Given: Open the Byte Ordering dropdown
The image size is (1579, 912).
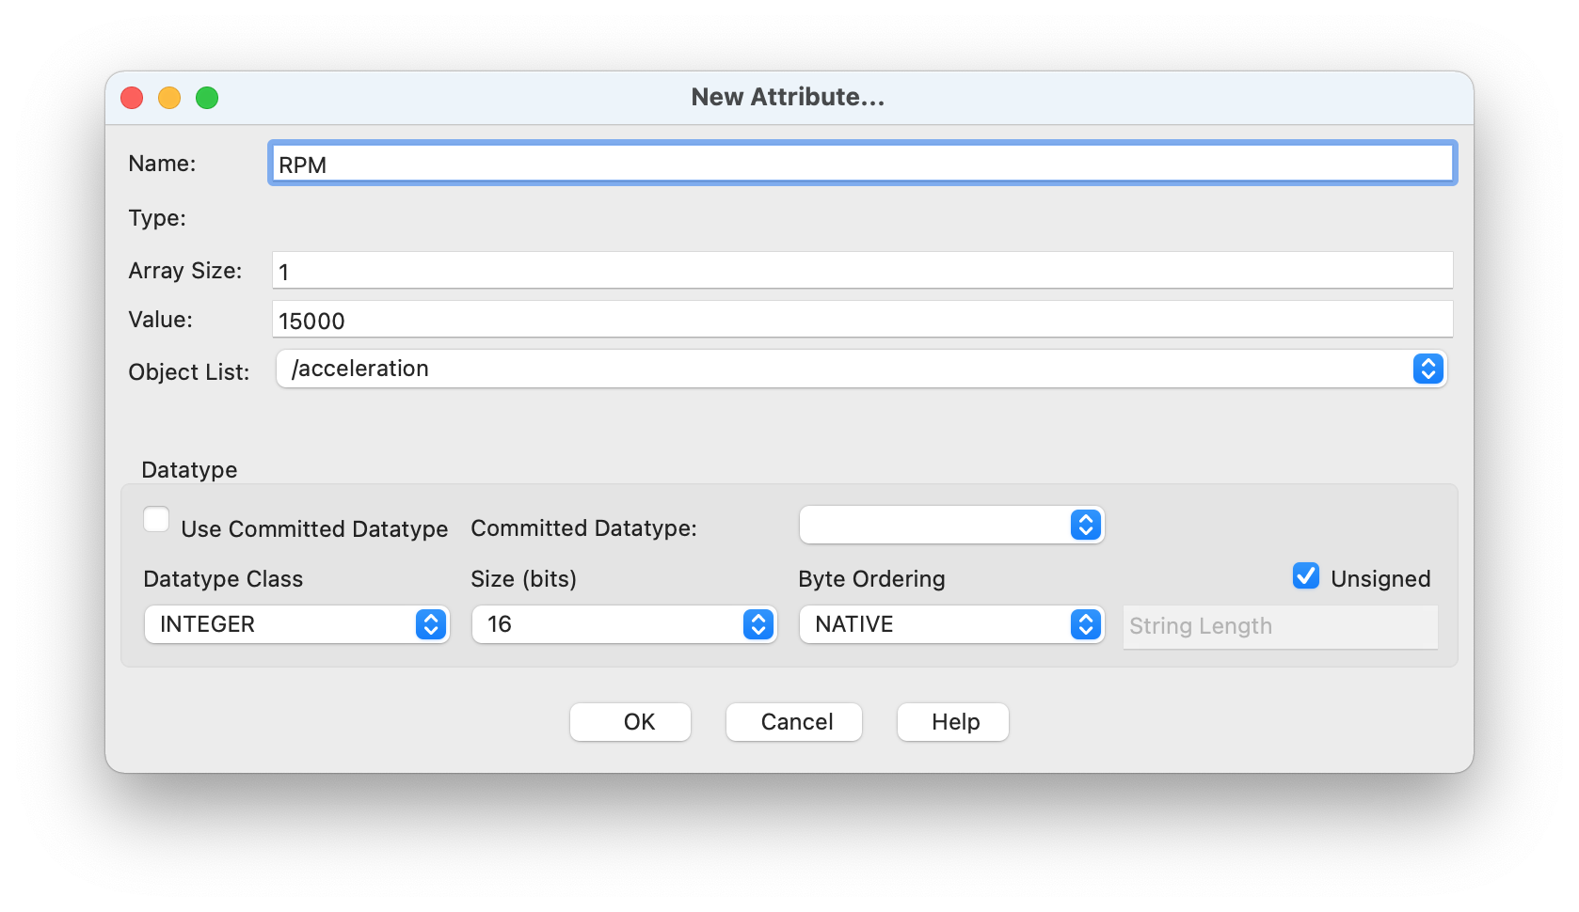Looking at the screenshot, I should [1084, 624].
